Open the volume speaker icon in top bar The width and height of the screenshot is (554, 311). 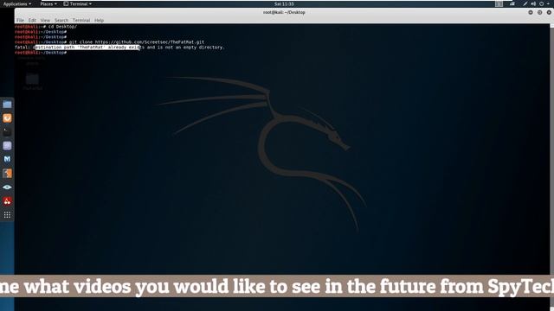pyautogui.click(x=533, y=3)
